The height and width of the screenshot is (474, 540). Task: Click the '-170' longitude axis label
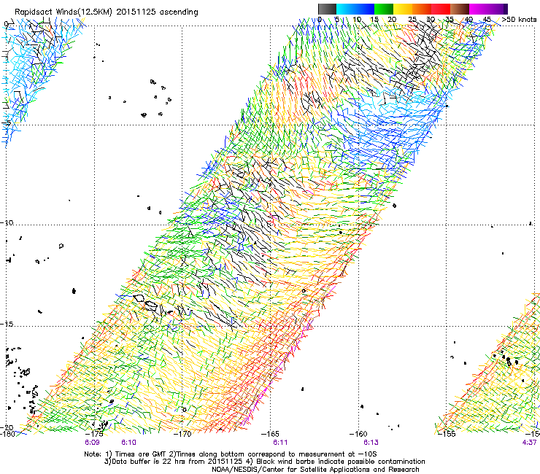click(x=183, y=434)
